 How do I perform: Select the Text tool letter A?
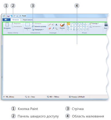pos(56,25)
